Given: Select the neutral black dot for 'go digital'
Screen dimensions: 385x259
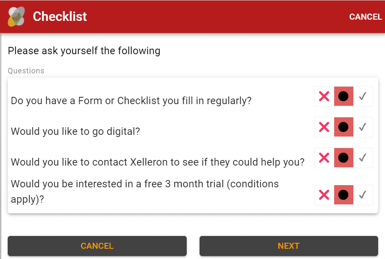Looking at the screenshot, I should point(344,127).
